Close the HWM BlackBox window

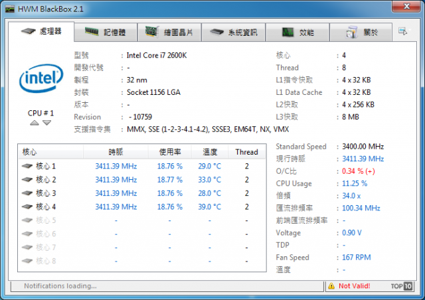(x=406, y=6)
